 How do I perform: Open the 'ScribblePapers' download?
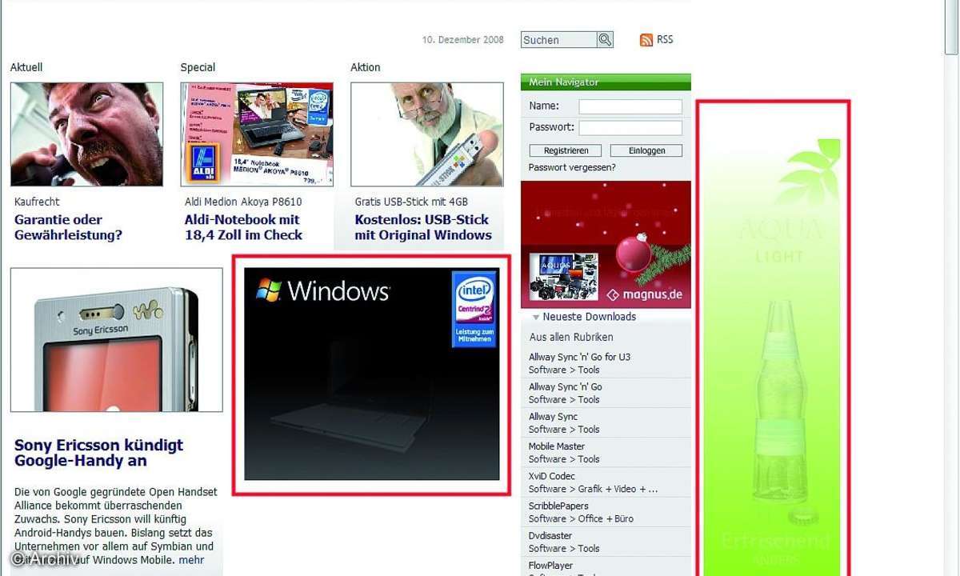558,506
